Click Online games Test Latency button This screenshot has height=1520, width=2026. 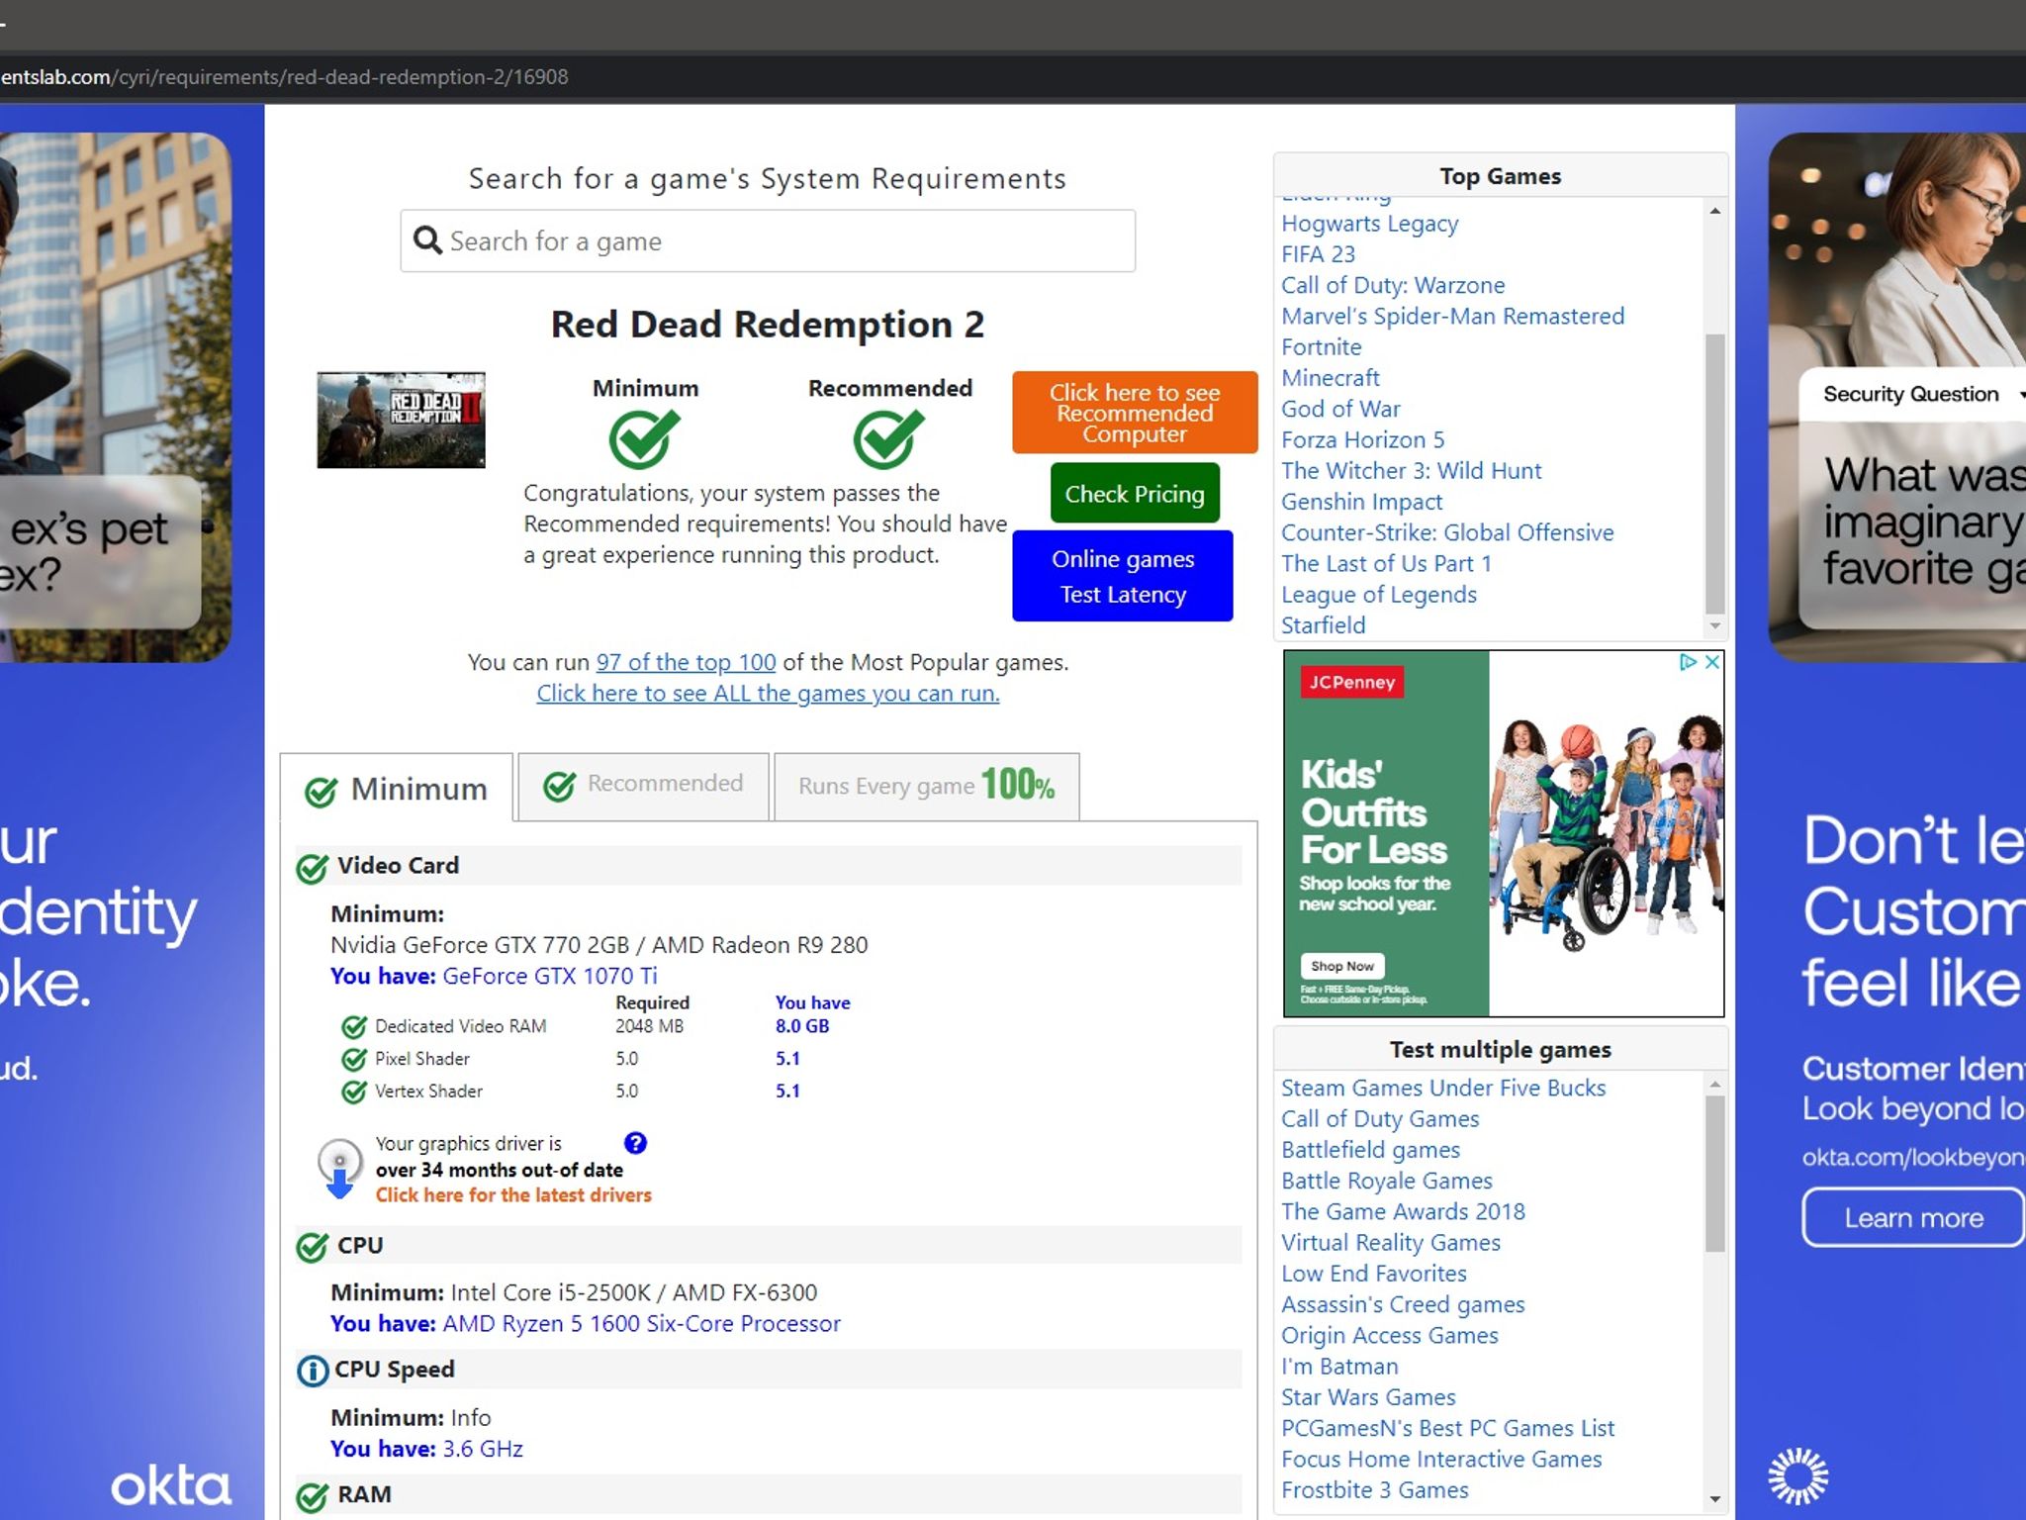tap(1123, 576)
